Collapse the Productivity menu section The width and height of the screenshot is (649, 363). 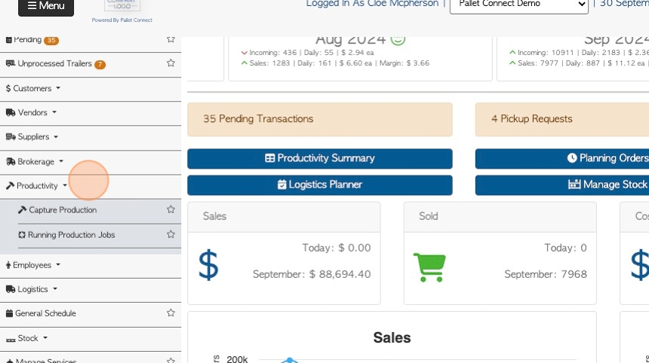click(36, 186)
